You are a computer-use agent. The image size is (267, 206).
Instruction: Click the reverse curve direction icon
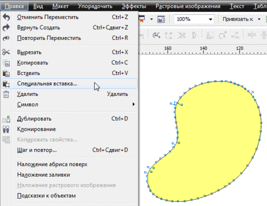tap(156, 35)
